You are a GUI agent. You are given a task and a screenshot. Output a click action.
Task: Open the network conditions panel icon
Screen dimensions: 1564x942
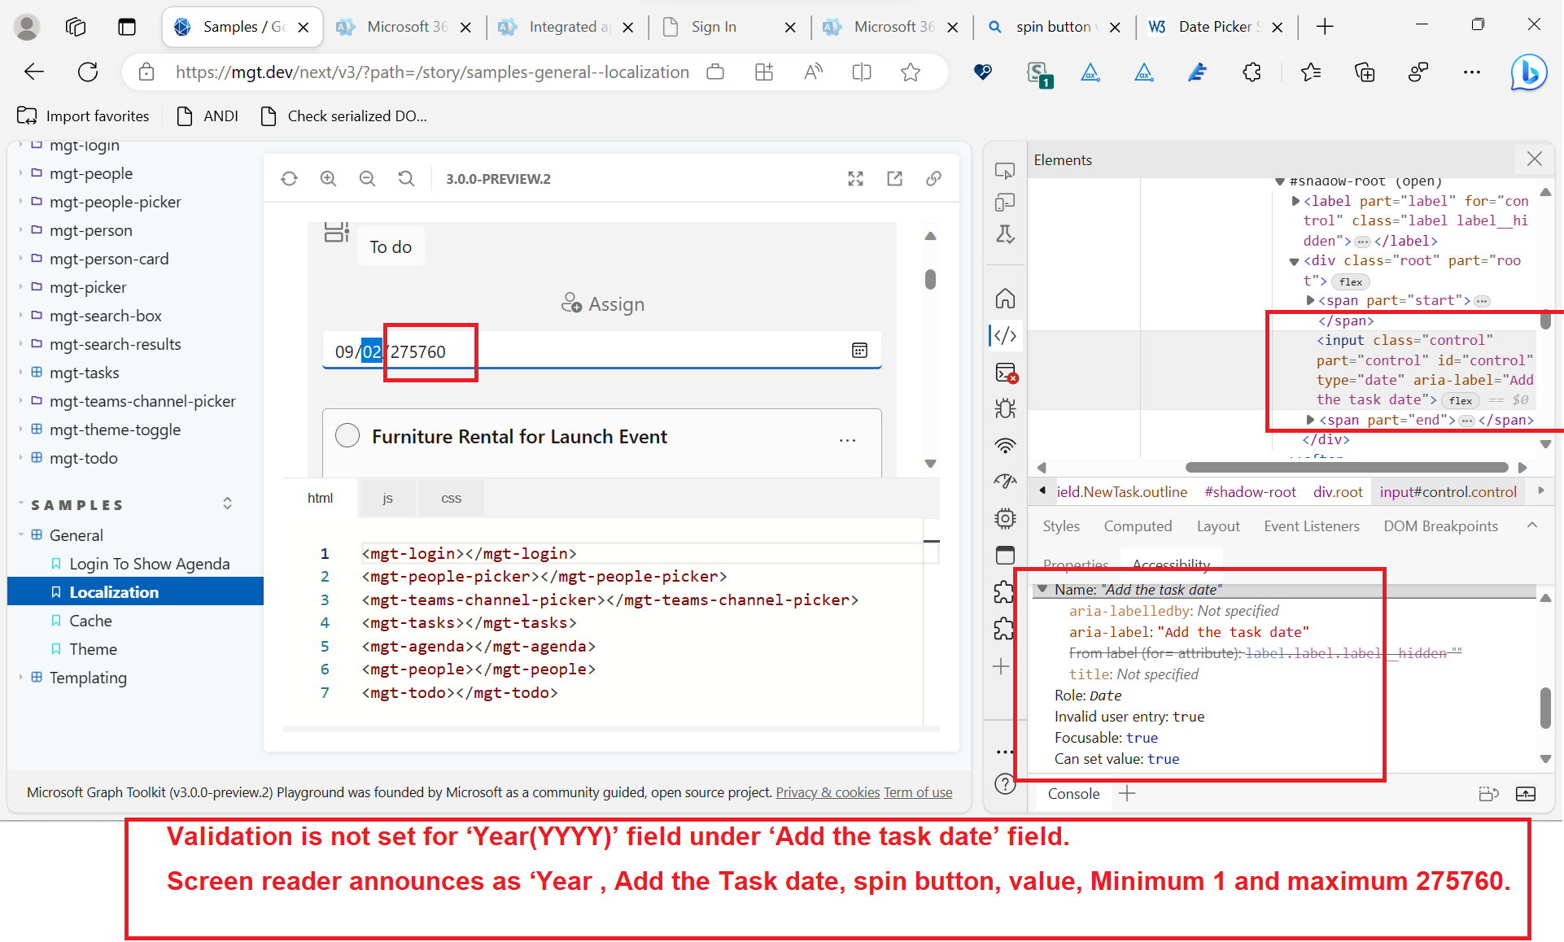click(1005, 446)
